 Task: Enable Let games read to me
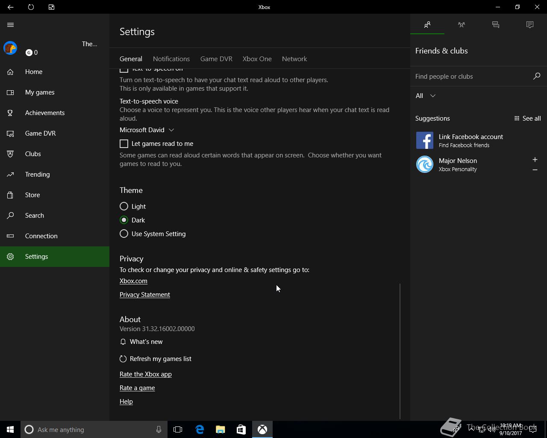pos(124,144)
